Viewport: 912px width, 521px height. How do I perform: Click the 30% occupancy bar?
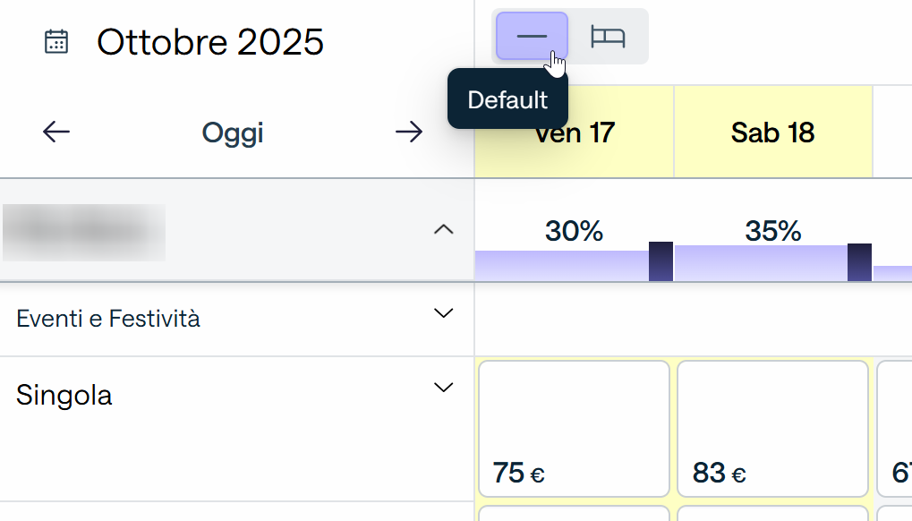click(x=562, y=266)
